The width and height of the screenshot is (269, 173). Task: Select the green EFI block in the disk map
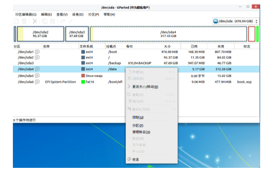257,34
